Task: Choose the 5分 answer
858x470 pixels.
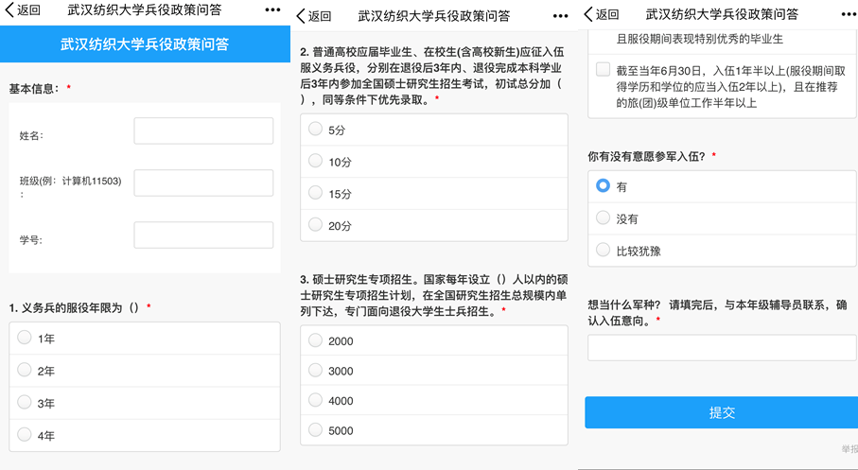Action: (434, 130)
